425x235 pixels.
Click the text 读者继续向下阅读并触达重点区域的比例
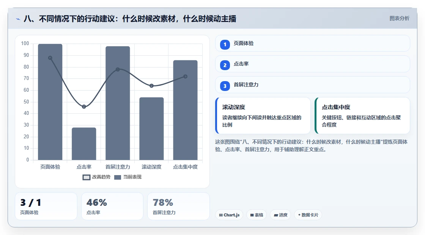coord(262,121)
